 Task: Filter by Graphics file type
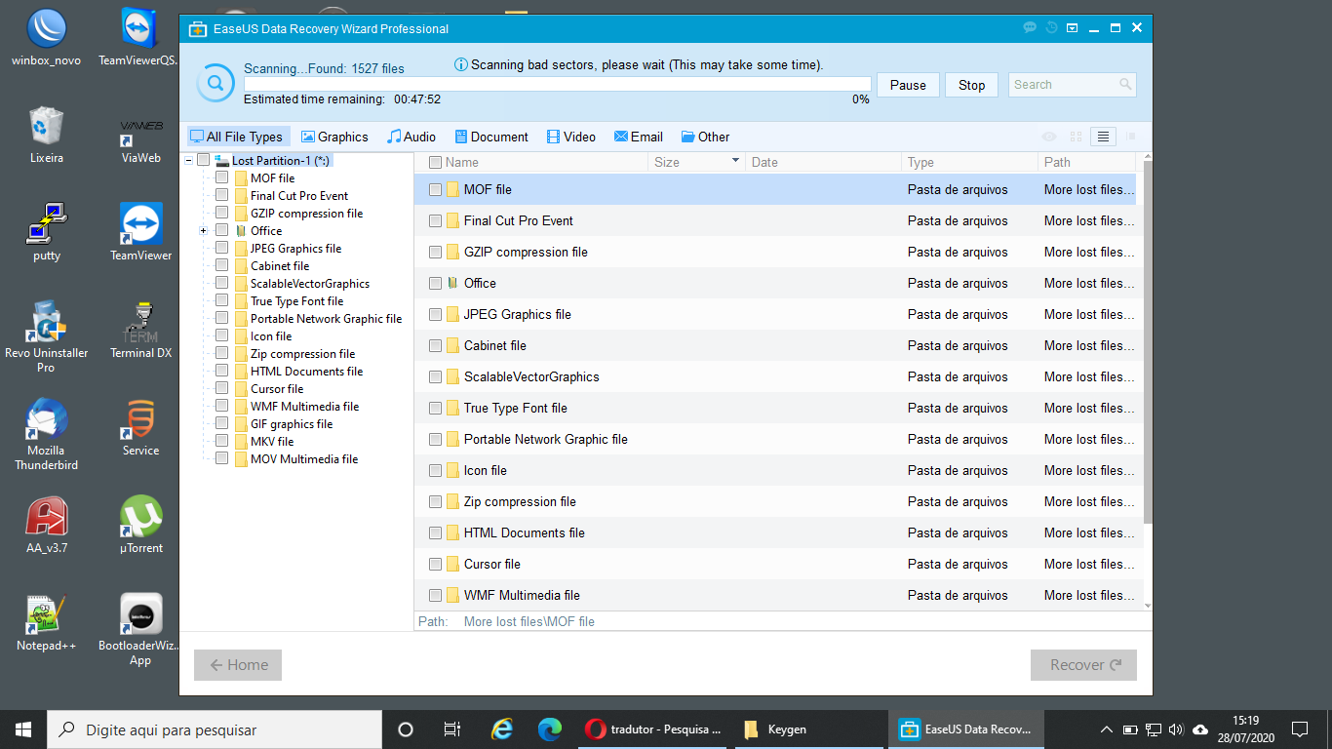[x=334, y=138]
